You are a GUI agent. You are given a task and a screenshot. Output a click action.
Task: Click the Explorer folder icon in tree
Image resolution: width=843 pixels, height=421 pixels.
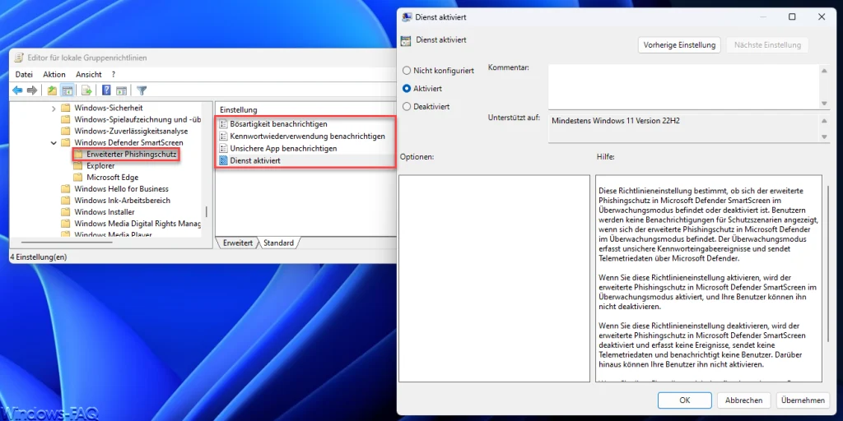click(x=78, y=166)
